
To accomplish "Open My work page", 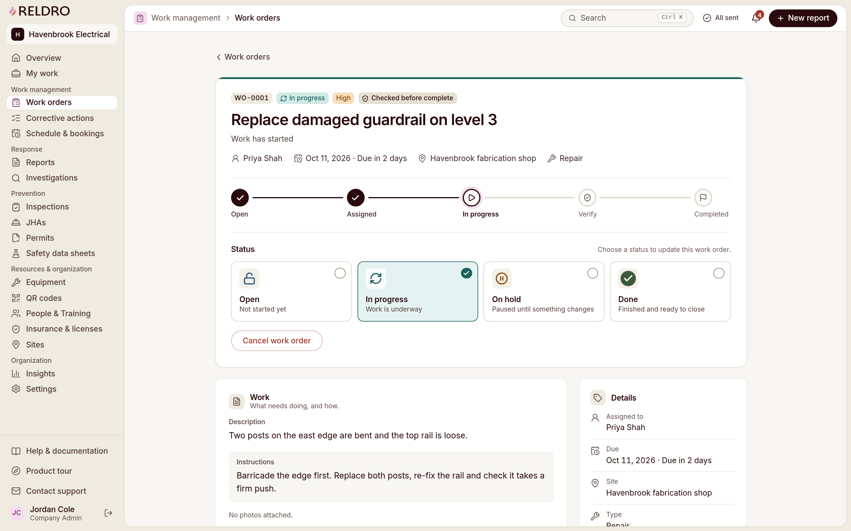I will pyautogui.click(x=62, y=73).
